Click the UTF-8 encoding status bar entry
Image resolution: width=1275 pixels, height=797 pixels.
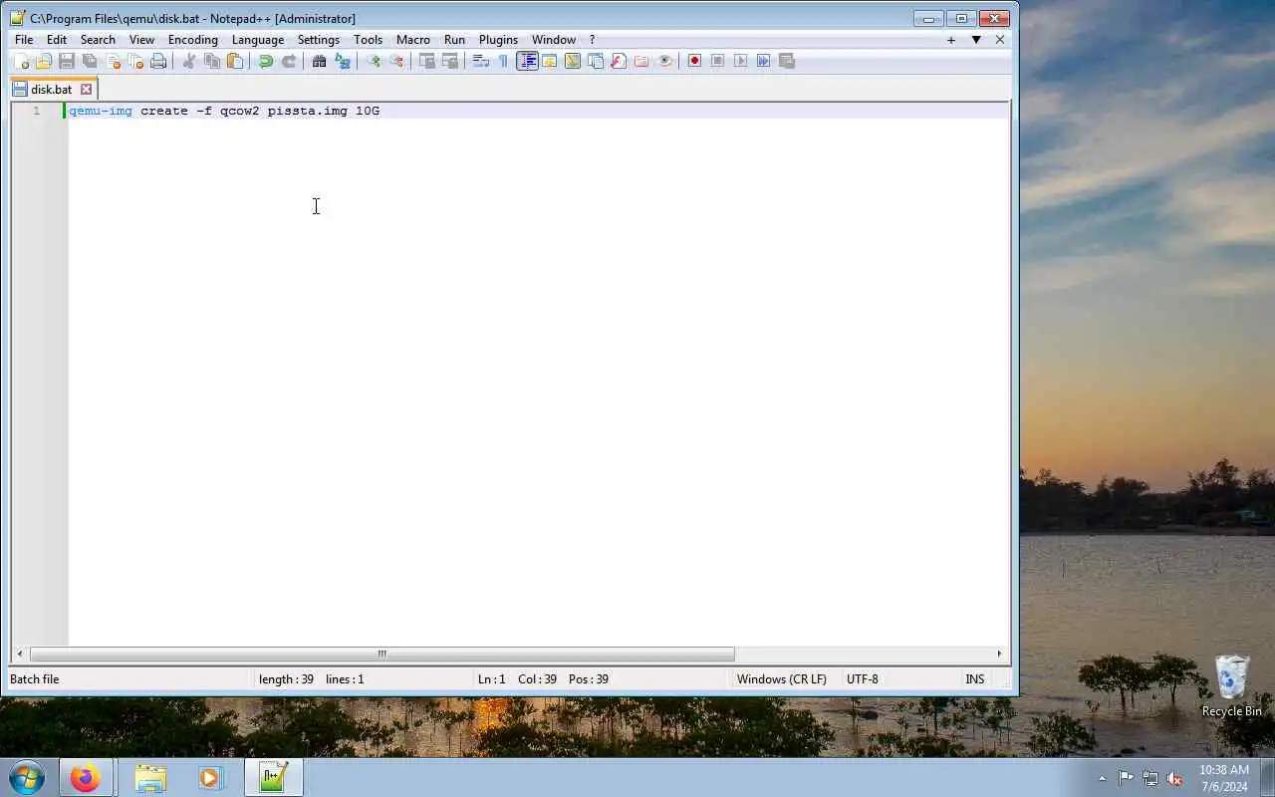click(x=863, y=679)
